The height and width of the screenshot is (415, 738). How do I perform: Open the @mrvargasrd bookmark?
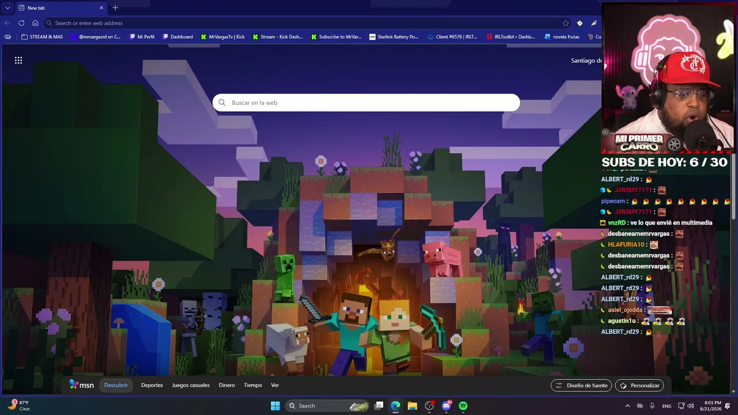96,37
